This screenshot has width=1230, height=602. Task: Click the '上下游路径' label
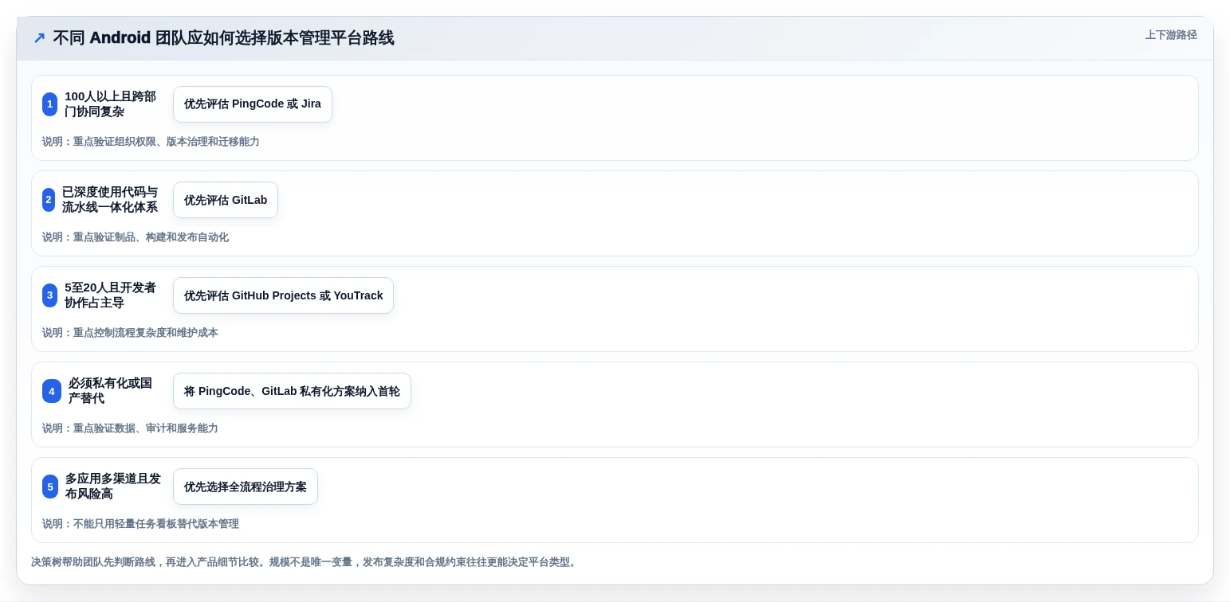1171,35
